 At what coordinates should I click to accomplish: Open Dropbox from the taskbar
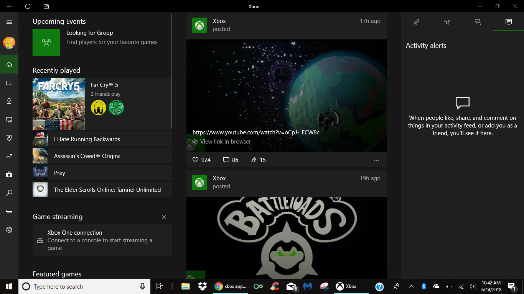[202, 286]
